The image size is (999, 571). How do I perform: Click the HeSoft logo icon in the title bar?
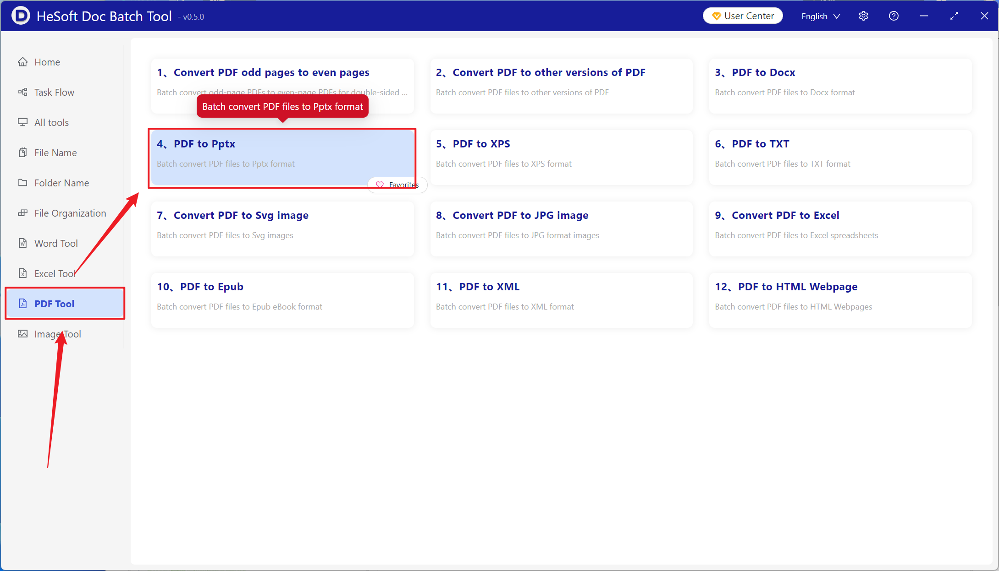coord(21,16)
